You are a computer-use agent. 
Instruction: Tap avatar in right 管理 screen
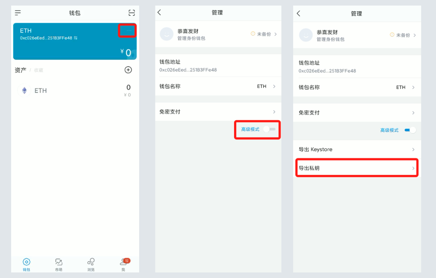pyautogui.click(x=306, y=35)
